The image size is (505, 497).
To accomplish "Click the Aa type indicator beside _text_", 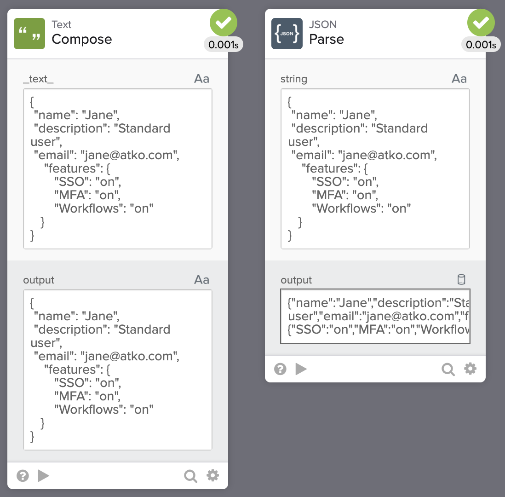I will [x=201, y=79].
